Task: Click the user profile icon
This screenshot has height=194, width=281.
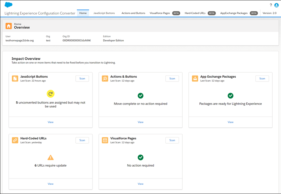Action: (x=277, y=5)
